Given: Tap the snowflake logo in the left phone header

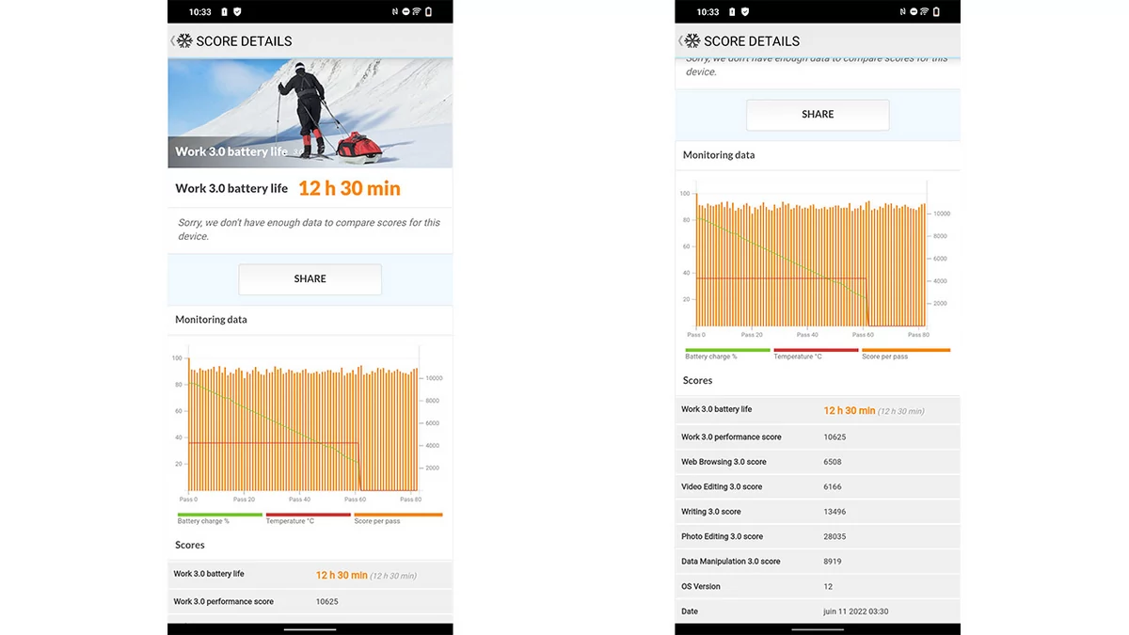Looking at the screenshot, I should [x=184, y=41].
